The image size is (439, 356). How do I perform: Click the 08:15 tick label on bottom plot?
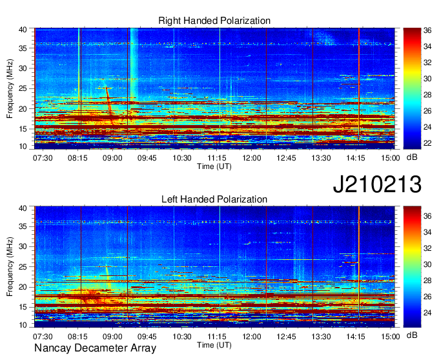coord(77,337)
